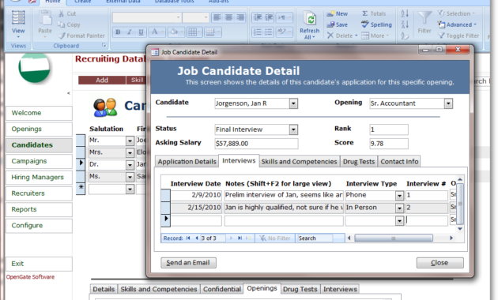Follow the OpenGate Software link
This screenshot has width=498, height=300.
click(31, 277)
